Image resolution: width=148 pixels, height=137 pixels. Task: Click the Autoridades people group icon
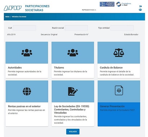(x=27, y=53)
